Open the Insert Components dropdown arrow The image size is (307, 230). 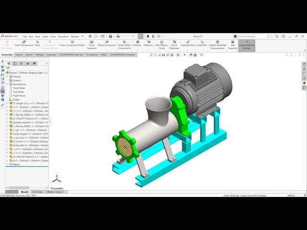click(24, 50)
